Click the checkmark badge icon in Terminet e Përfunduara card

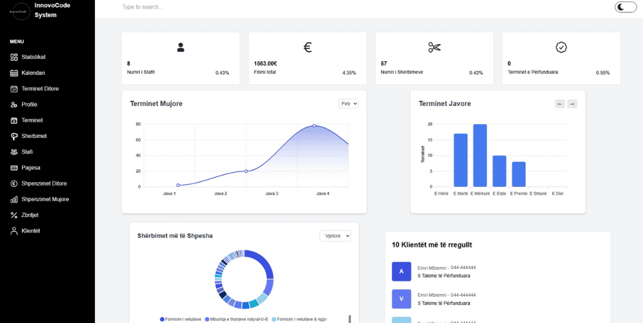[x=561, y=47]
